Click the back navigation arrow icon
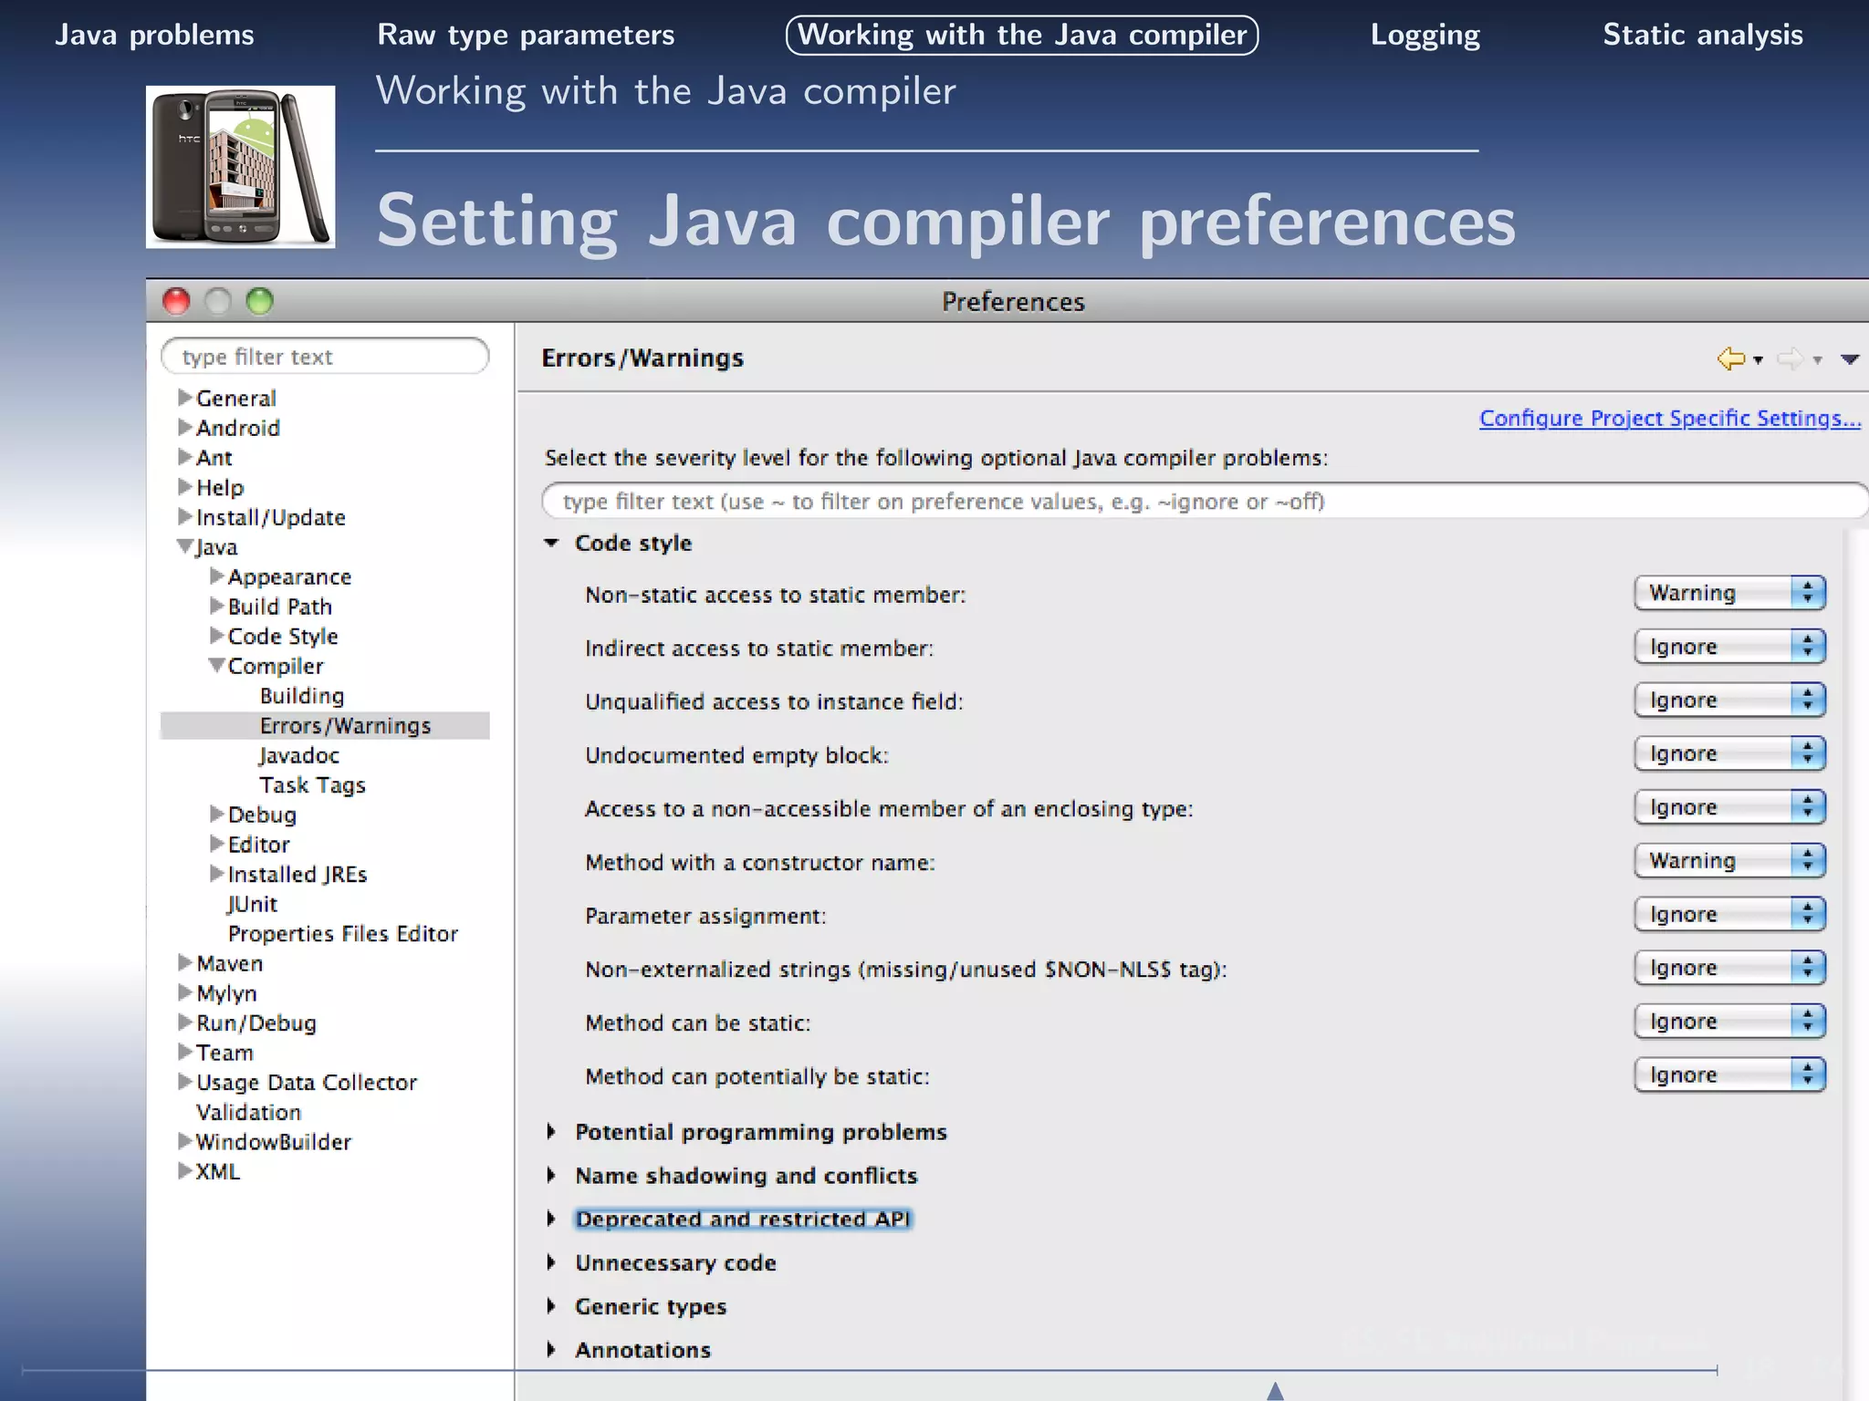 point(1731,358)
